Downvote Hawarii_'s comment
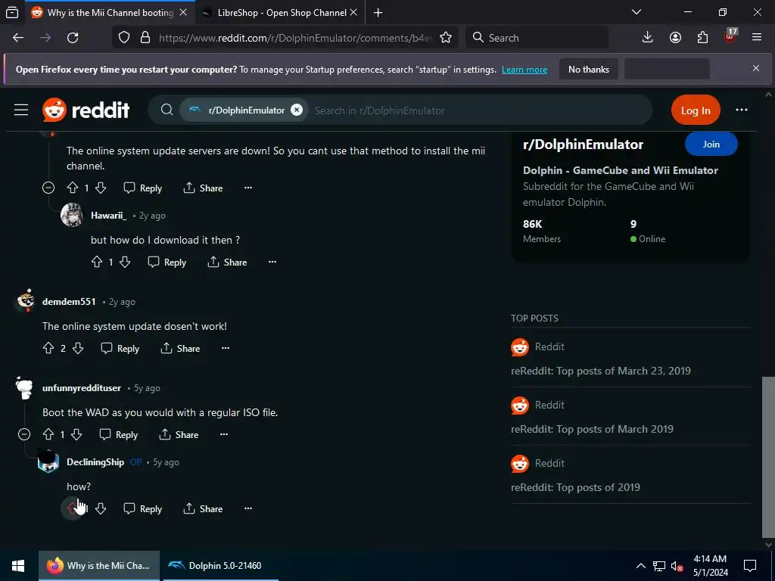Image resolution: width=775 pixels, height=581 pixels. click(x=125, y=262)
